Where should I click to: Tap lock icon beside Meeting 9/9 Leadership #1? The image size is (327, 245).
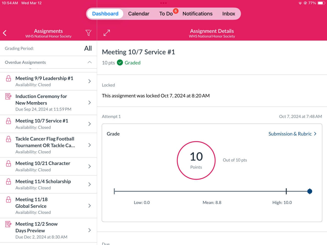click(x=8, y=78)
